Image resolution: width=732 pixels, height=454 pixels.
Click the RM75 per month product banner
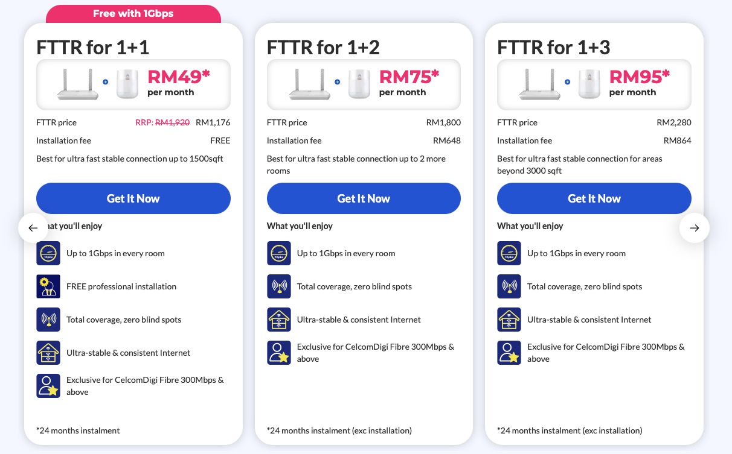tap(364, 84)
